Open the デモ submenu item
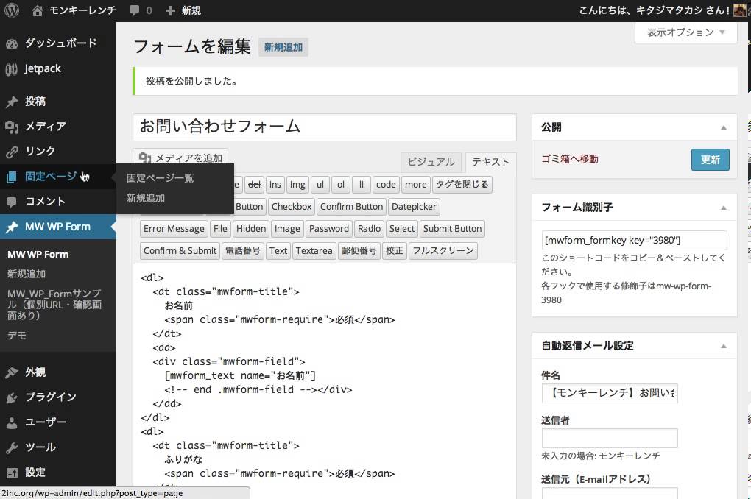The width and height of the screenshot is (751, 499). [17, 336]
